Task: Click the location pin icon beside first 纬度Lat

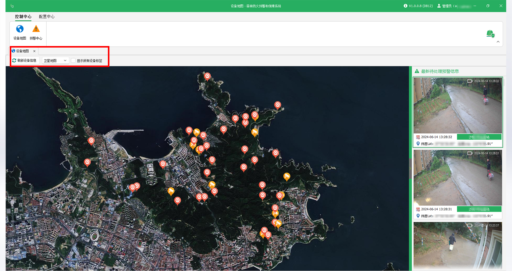Action: tap(418, 144)
